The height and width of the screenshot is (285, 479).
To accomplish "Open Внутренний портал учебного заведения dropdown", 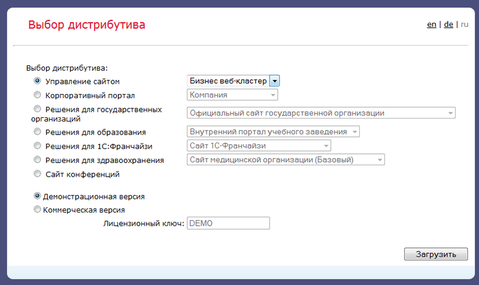I will 273,132.
